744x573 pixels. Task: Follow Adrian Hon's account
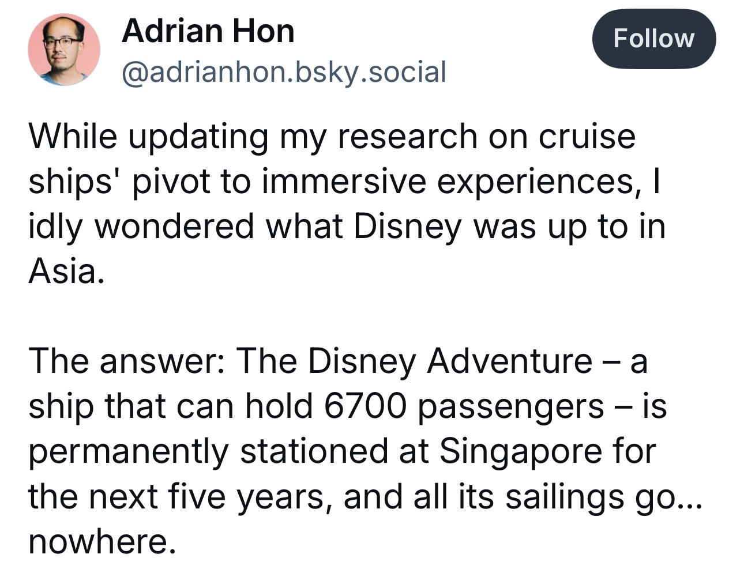[x=654, y=39]
